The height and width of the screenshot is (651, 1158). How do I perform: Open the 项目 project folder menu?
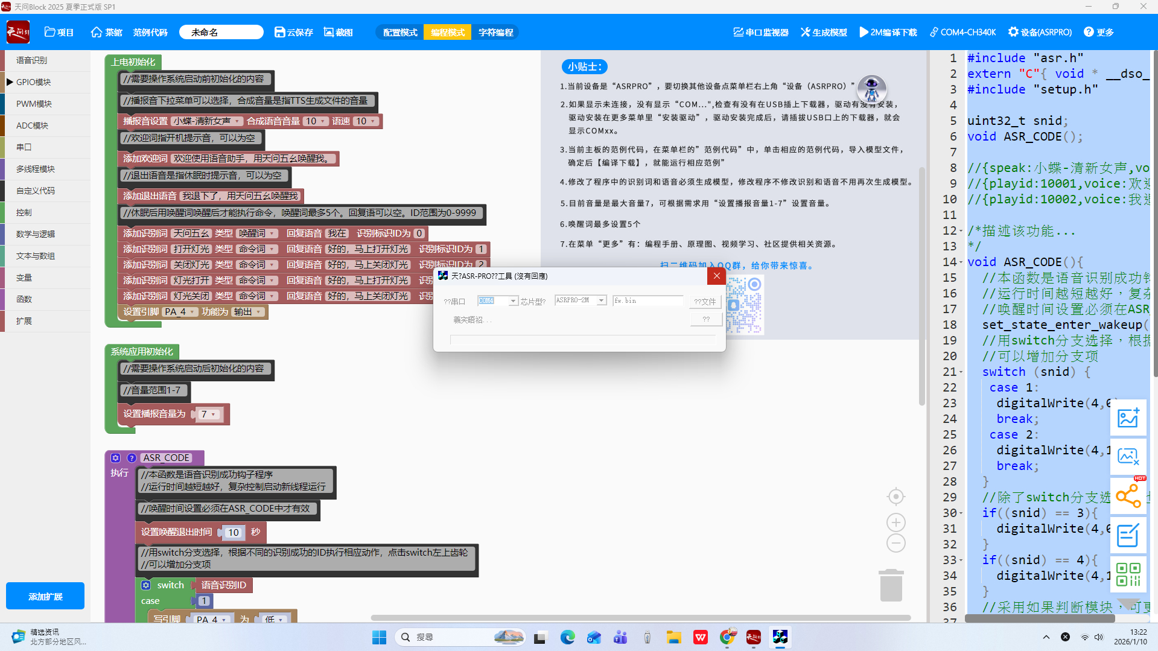tap(59, 33)
